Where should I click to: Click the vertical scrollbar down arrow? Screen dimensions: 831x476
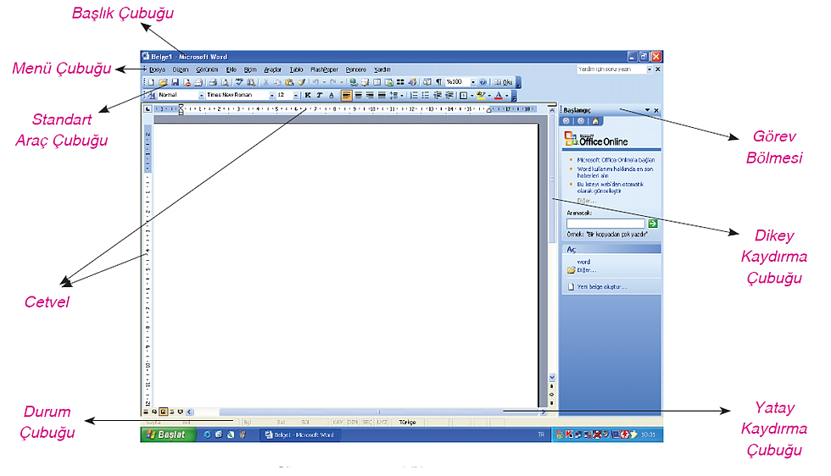(552, 378)
